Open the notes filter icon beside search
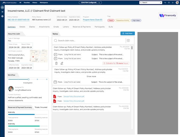Screen dimensions: 180x137 point(128,40)
